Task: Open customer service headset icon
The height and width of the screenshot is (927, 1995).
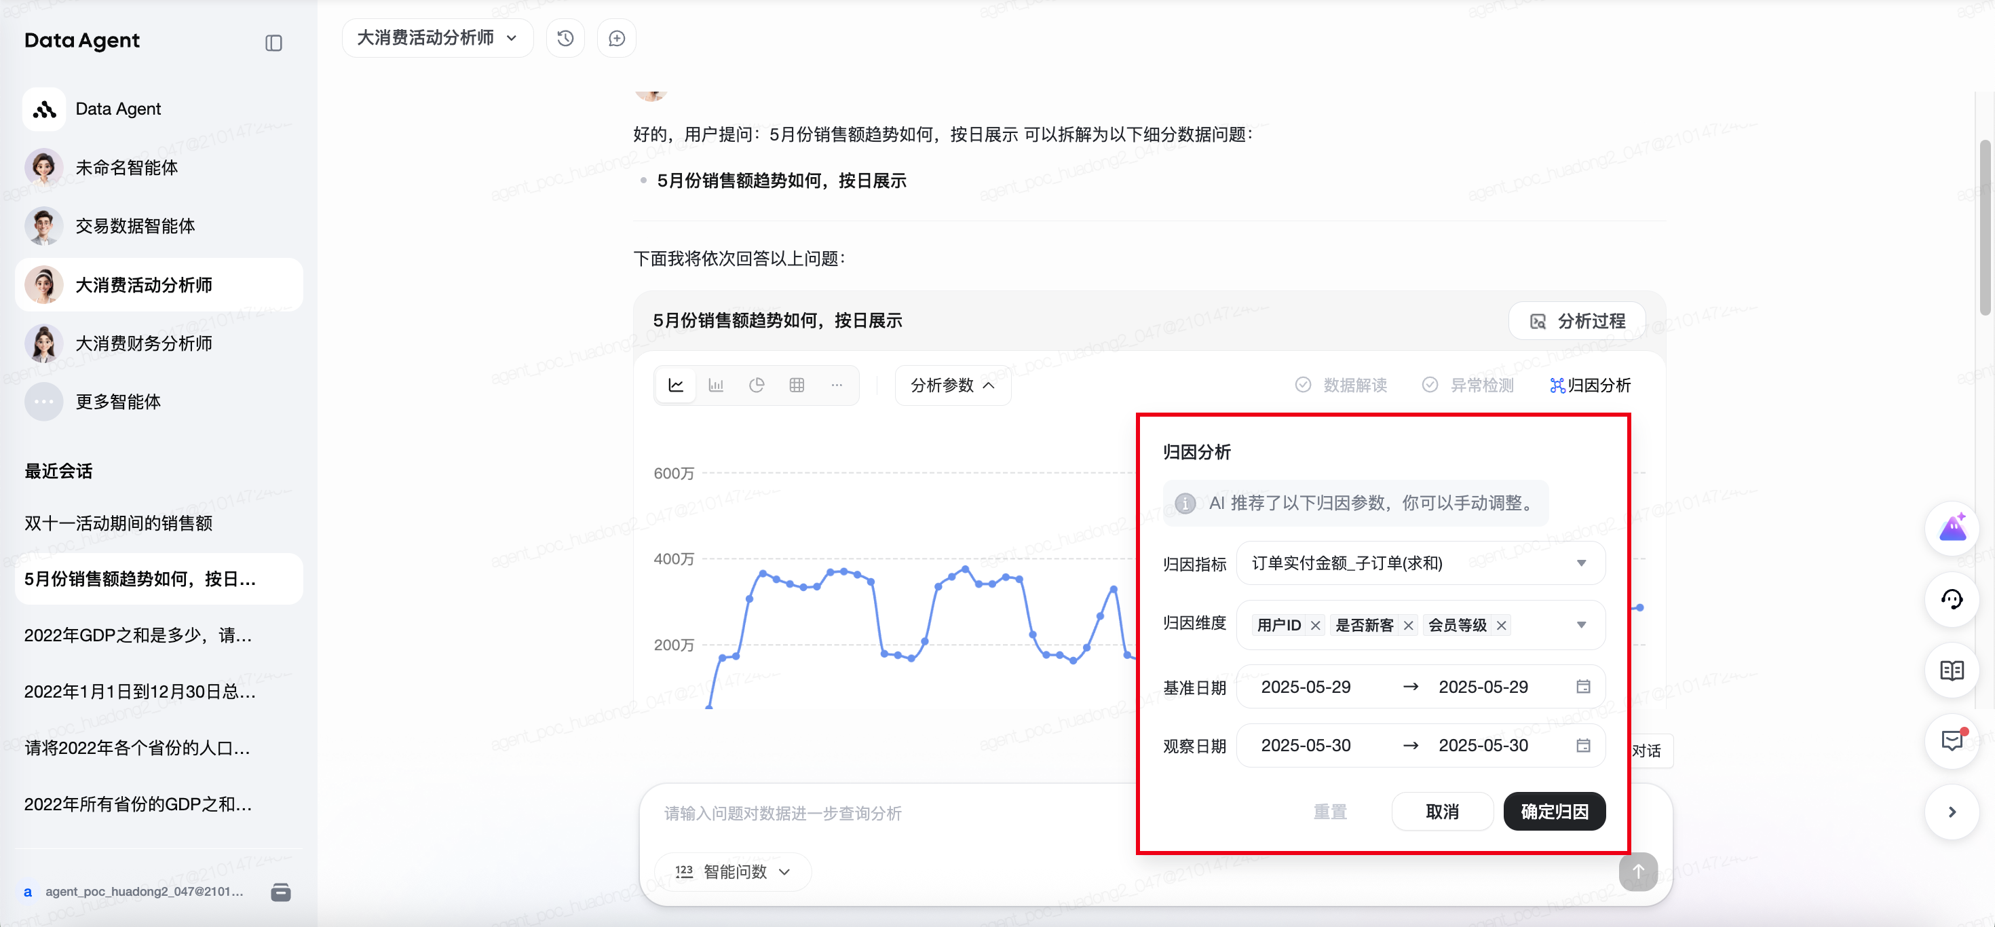Action: [x=1952, y=599]
